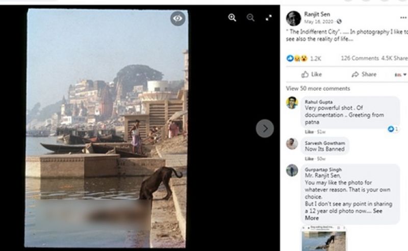Click the reaction emojis showing 1.2K
This screenshot has height=251, width=408.
click(x=297, y=58)
